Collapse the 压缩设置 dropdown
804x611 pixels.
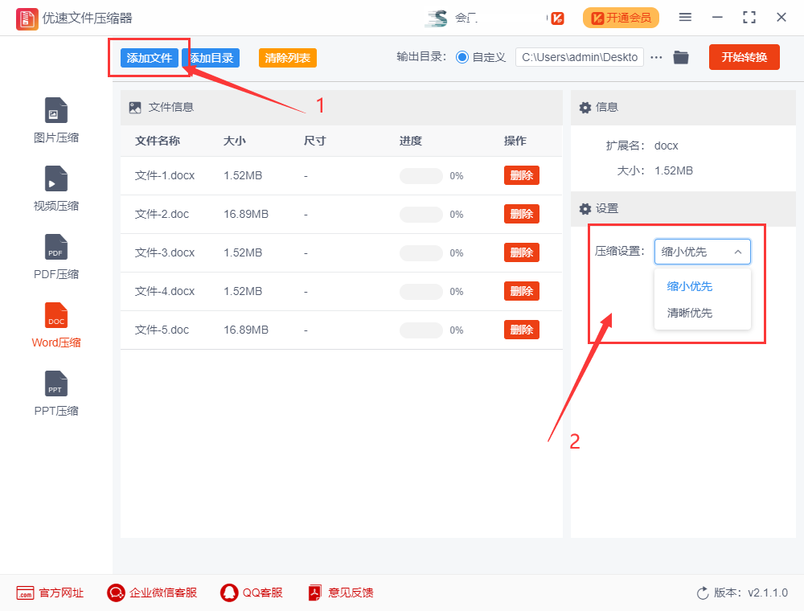(x=702, y=252)
